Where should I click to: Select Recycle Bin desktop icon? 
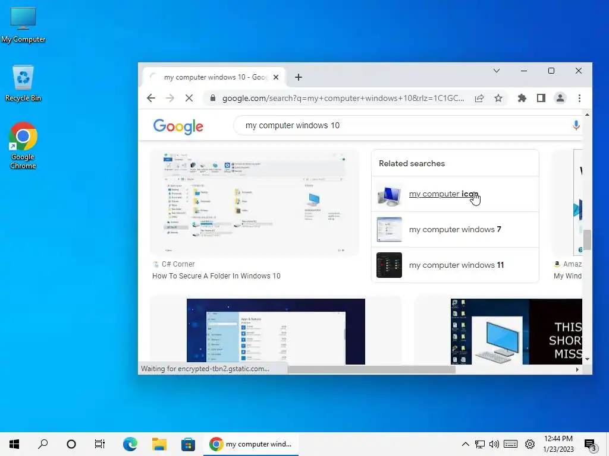(x=23, y=83)
